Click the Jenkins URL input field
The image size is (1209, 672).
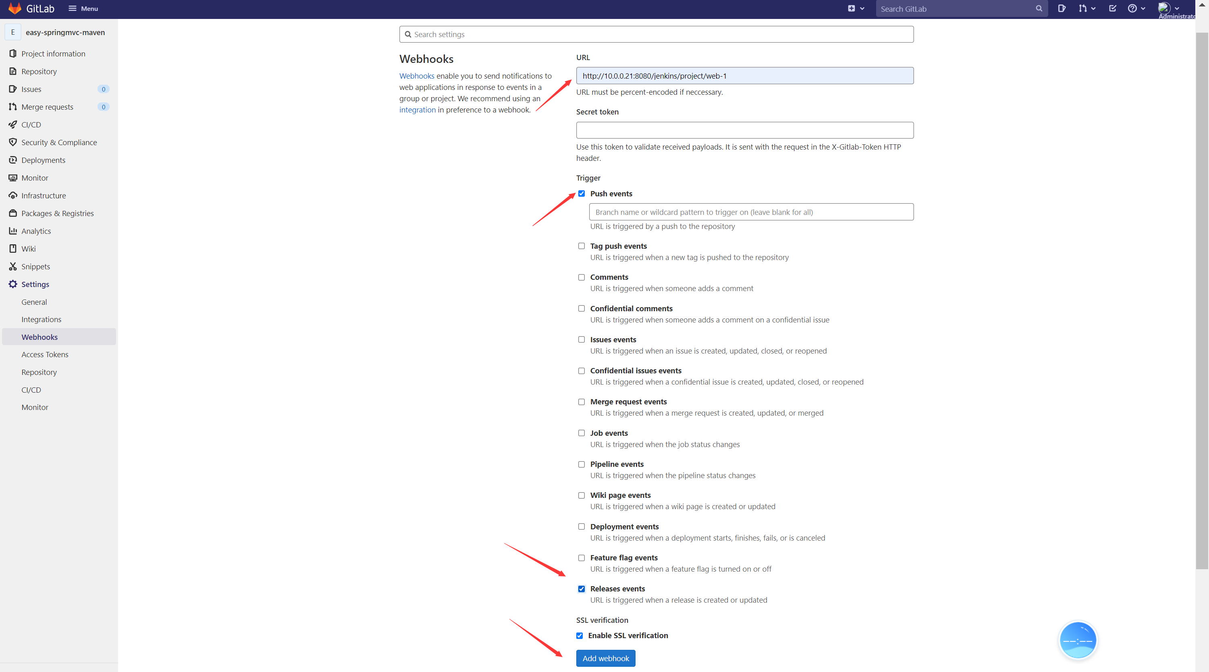coord(744,75)
